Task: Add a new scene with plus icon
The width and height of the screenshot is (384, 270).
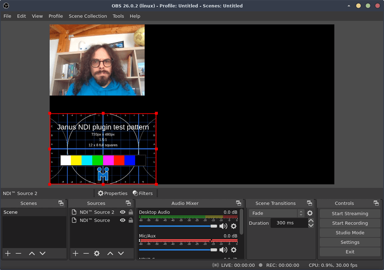Action: coord(8,253)
